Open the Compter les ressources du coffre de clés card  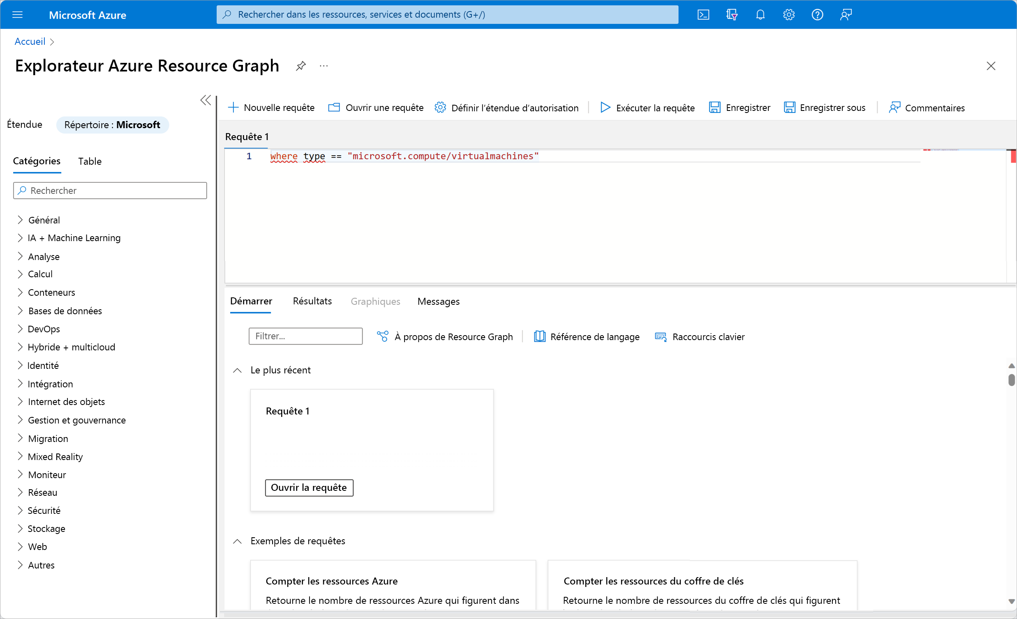[702, 586]
